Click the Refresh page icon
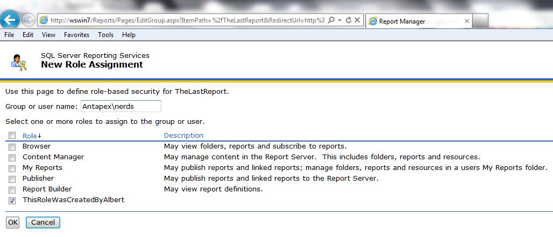The image size is (553, 237). tap(349, 20)
